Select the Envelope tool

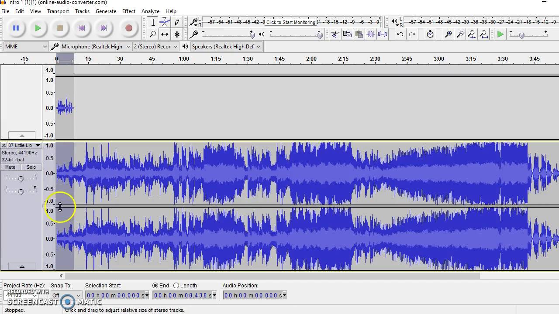coord(165,22)
